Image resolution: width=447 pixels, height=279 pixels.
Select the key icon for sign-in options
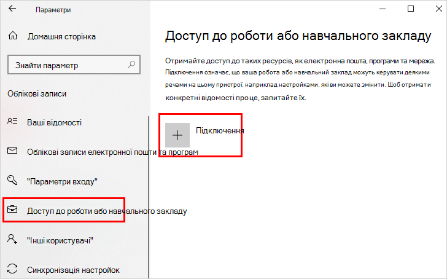click(x=12, y=180)
